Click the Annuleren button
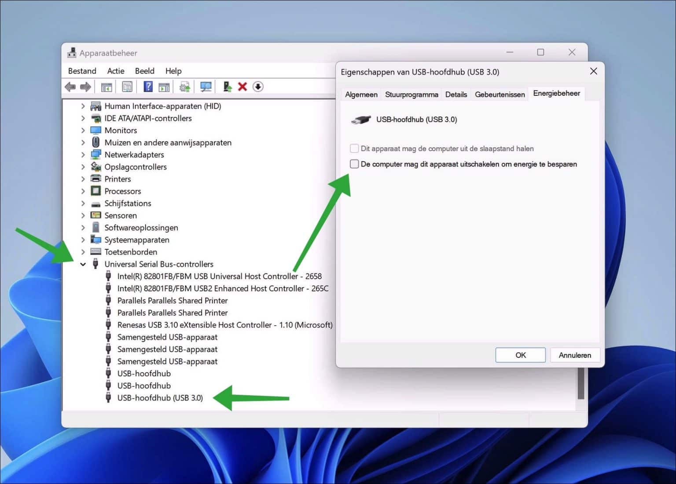The width and height of the screenshot is (676, 484). click(575, 355)
